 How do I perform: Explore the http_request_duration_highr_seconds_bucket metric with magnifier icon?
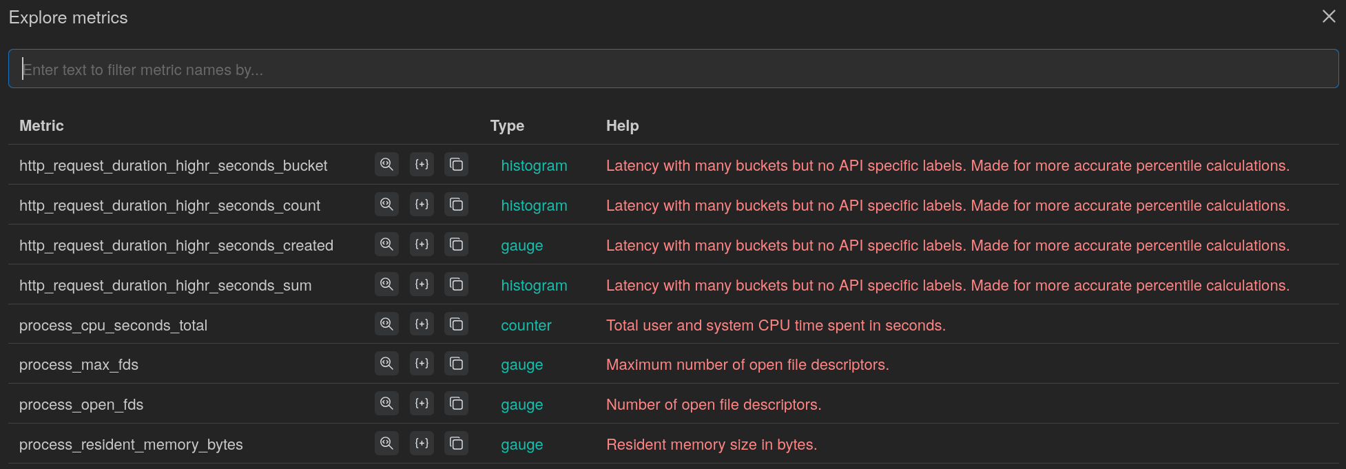386,165
